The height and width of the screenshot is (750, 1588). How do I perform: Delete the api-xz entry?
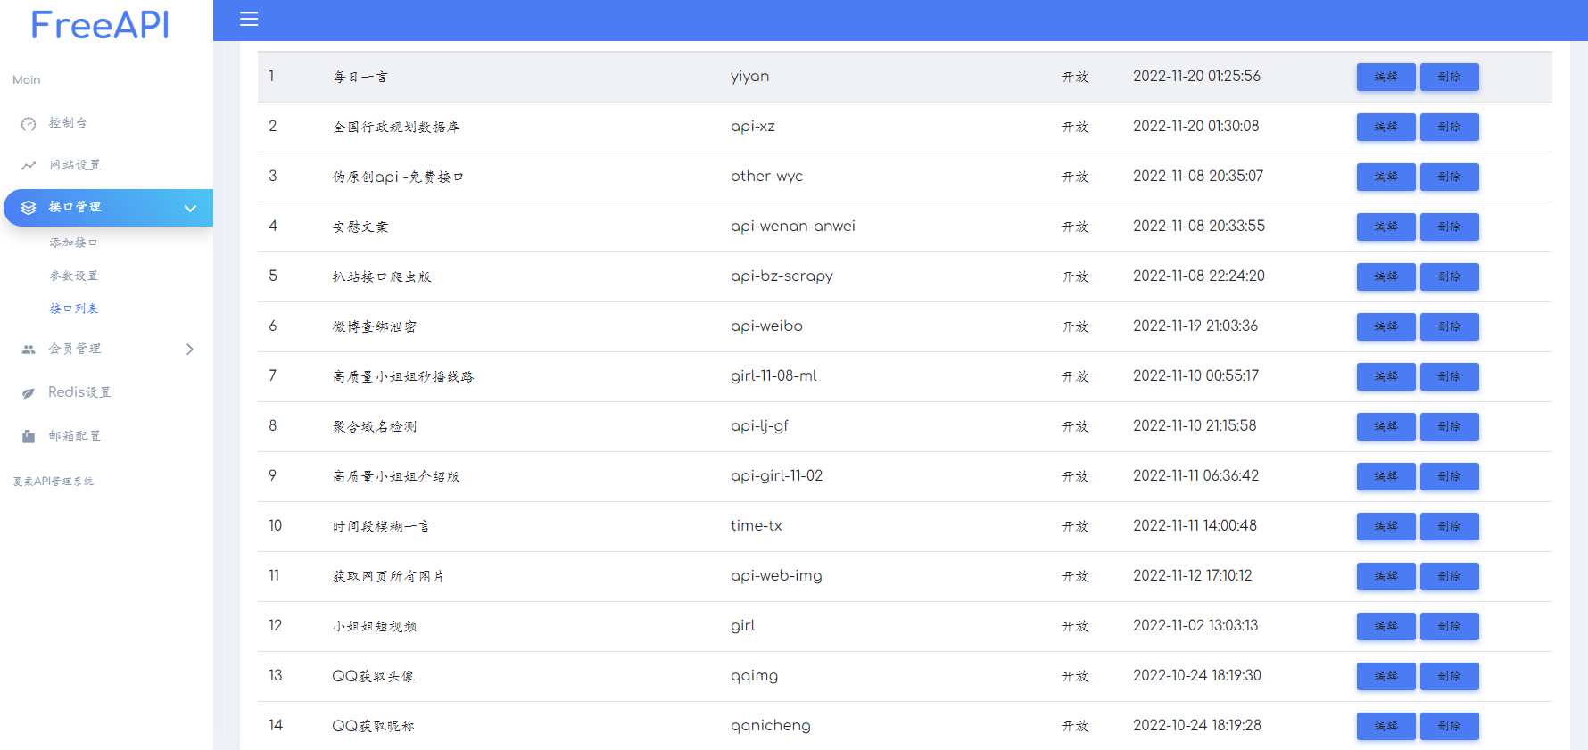[x=1449, y=127]
